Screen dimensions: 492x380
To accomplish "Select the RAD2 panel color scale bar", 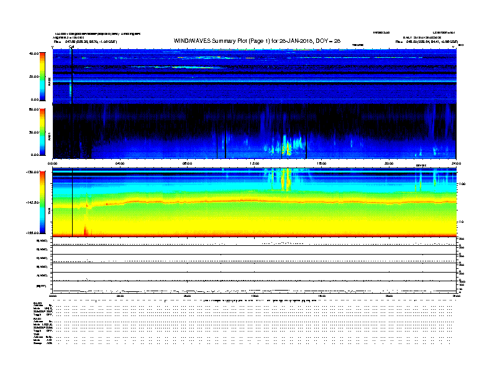I will [42, 76].
